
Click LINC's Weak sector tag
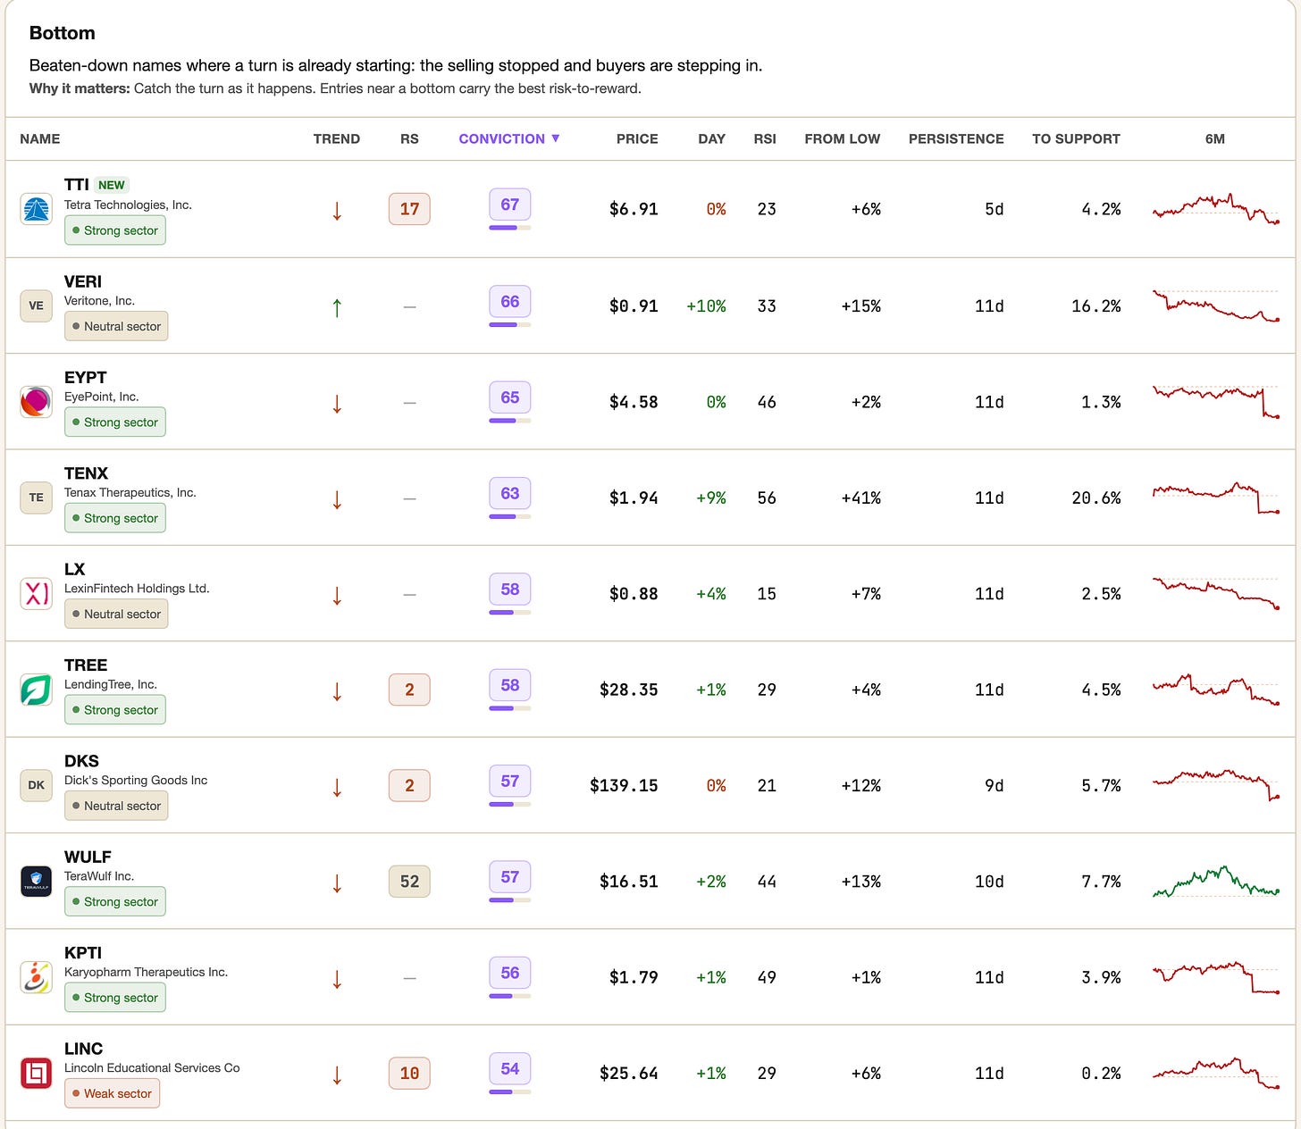coord(112,1093)
